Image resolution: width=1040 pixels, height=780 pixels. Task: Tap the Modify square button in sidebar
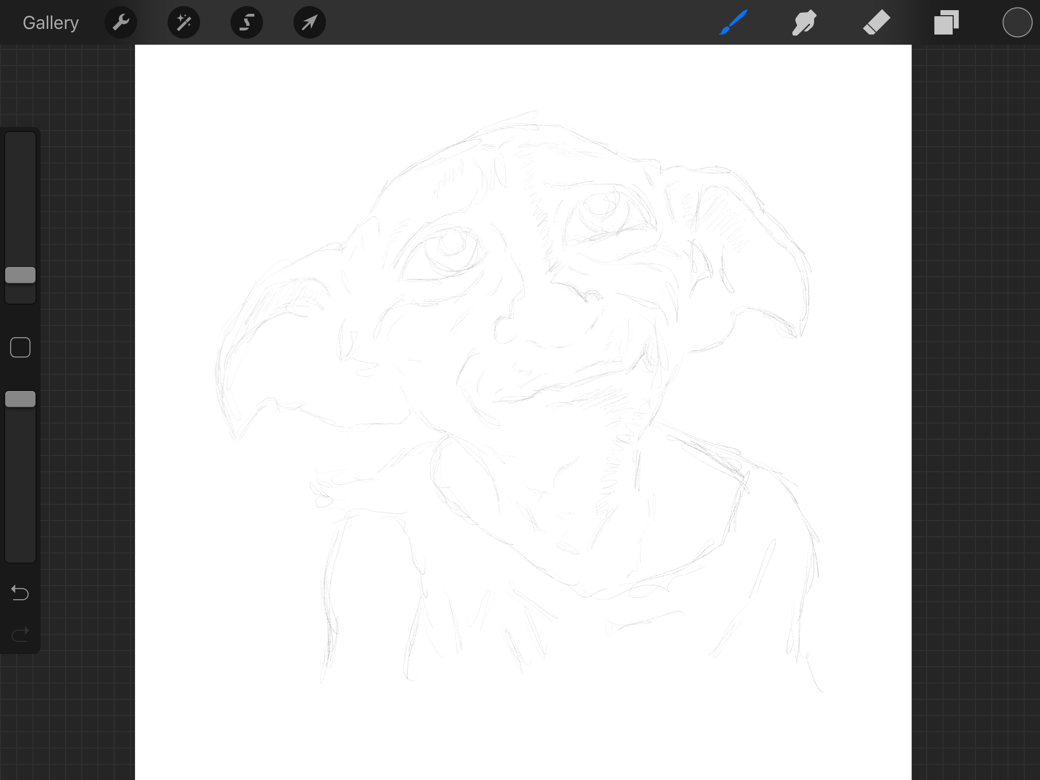20,347
